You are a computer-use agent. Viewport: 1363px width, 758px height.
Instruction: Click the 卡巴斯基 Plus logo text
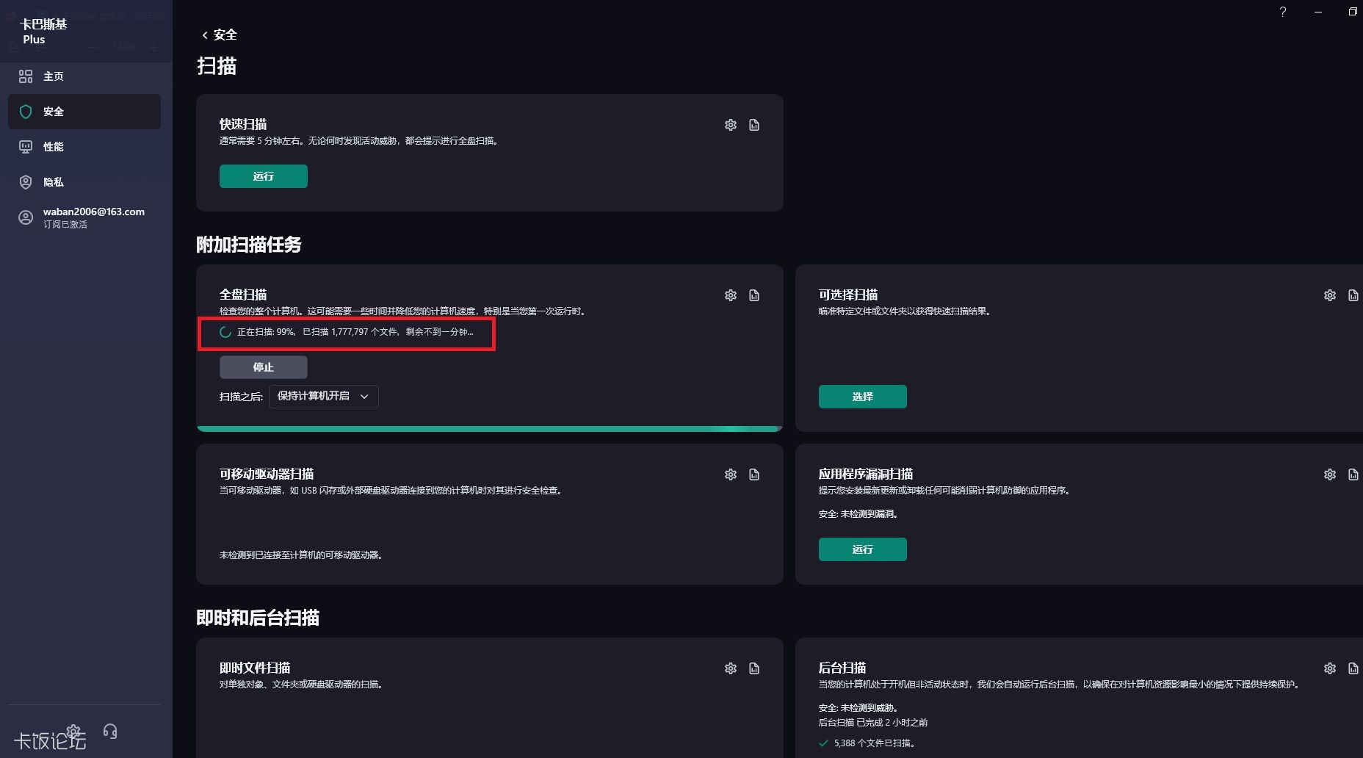click(x=43, y=32)
